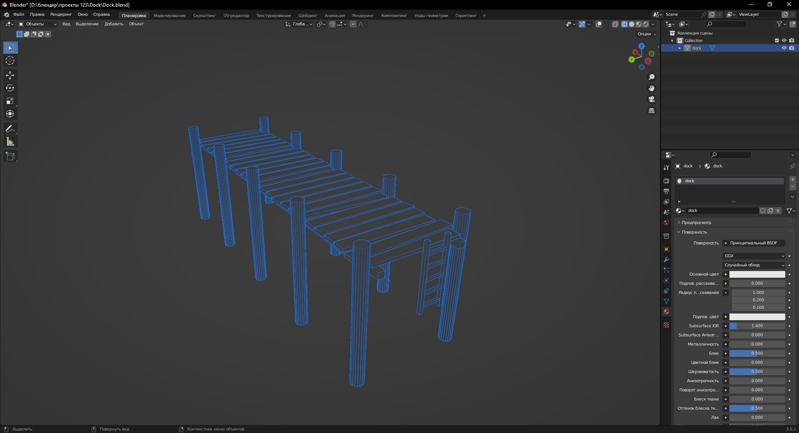The height and width of the screenshot is (433, 799).
Task: Toggle snapping magnet button
Action: point(332,24)
